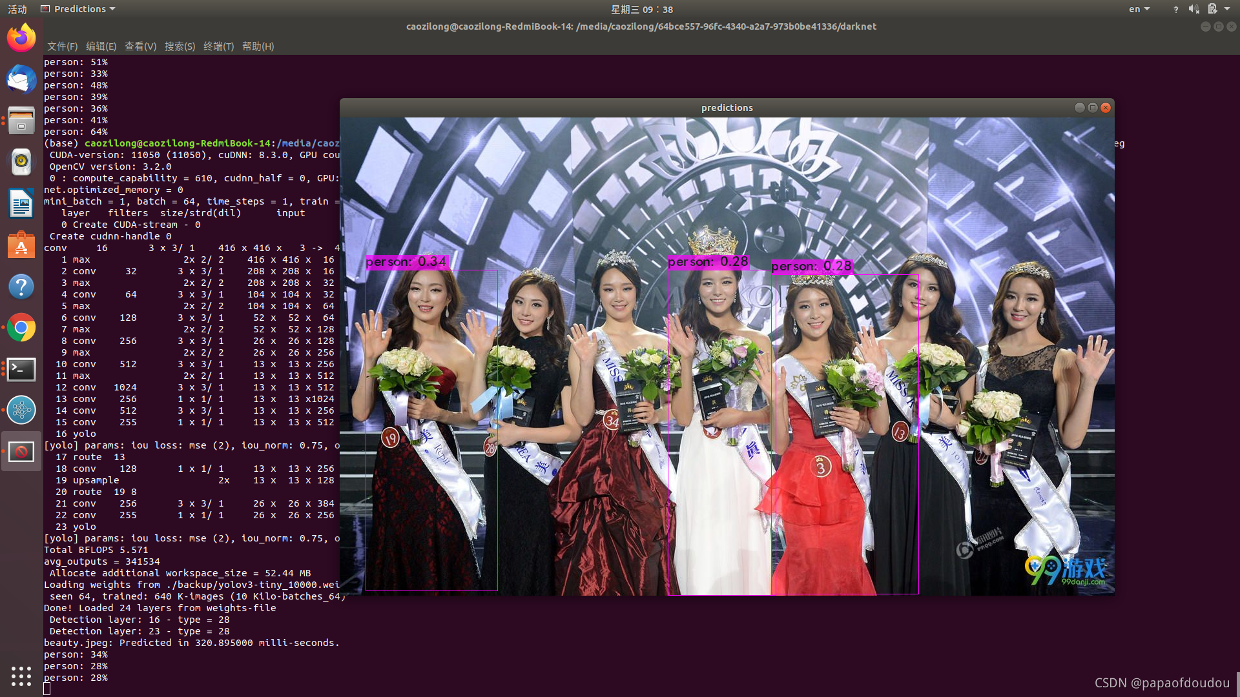Click the 'OpenCV version: 3.2.0' line
This screenshot has height=697, width=1240.
(110, 167)
